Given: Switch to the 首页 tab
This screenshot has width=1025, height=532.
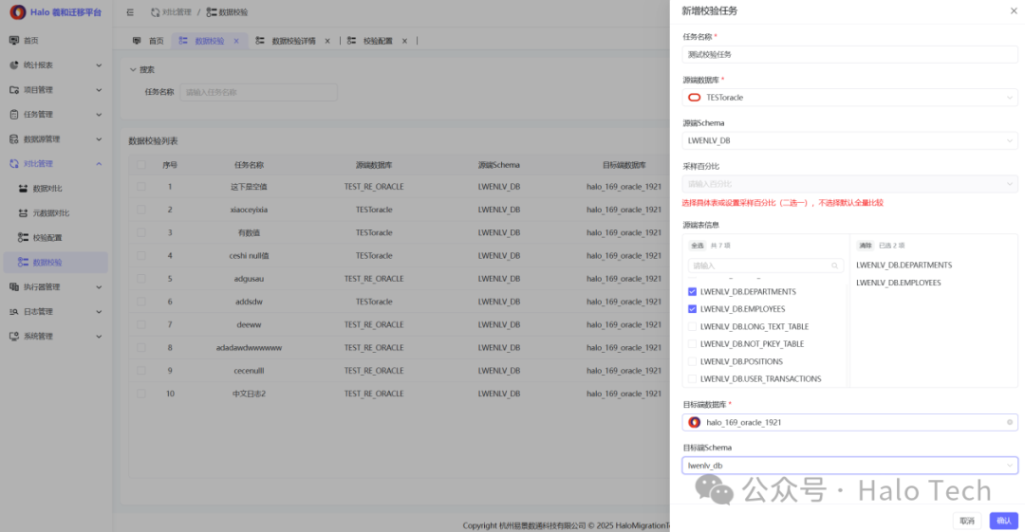Looking at the screenshot, I should coord(148,41).
